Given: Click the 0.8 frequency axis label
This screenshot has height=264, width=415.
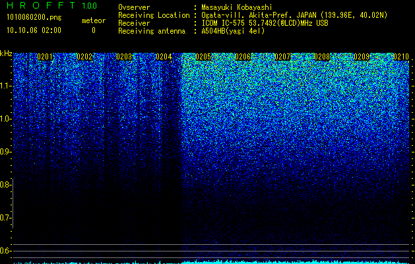Looking at the screenshot, I should [5, 185].
